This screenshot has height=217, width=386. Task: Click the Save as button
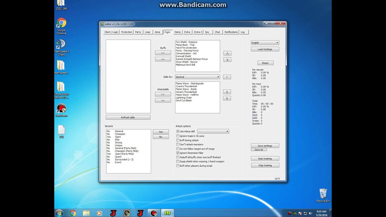click(x=259, y=150)
